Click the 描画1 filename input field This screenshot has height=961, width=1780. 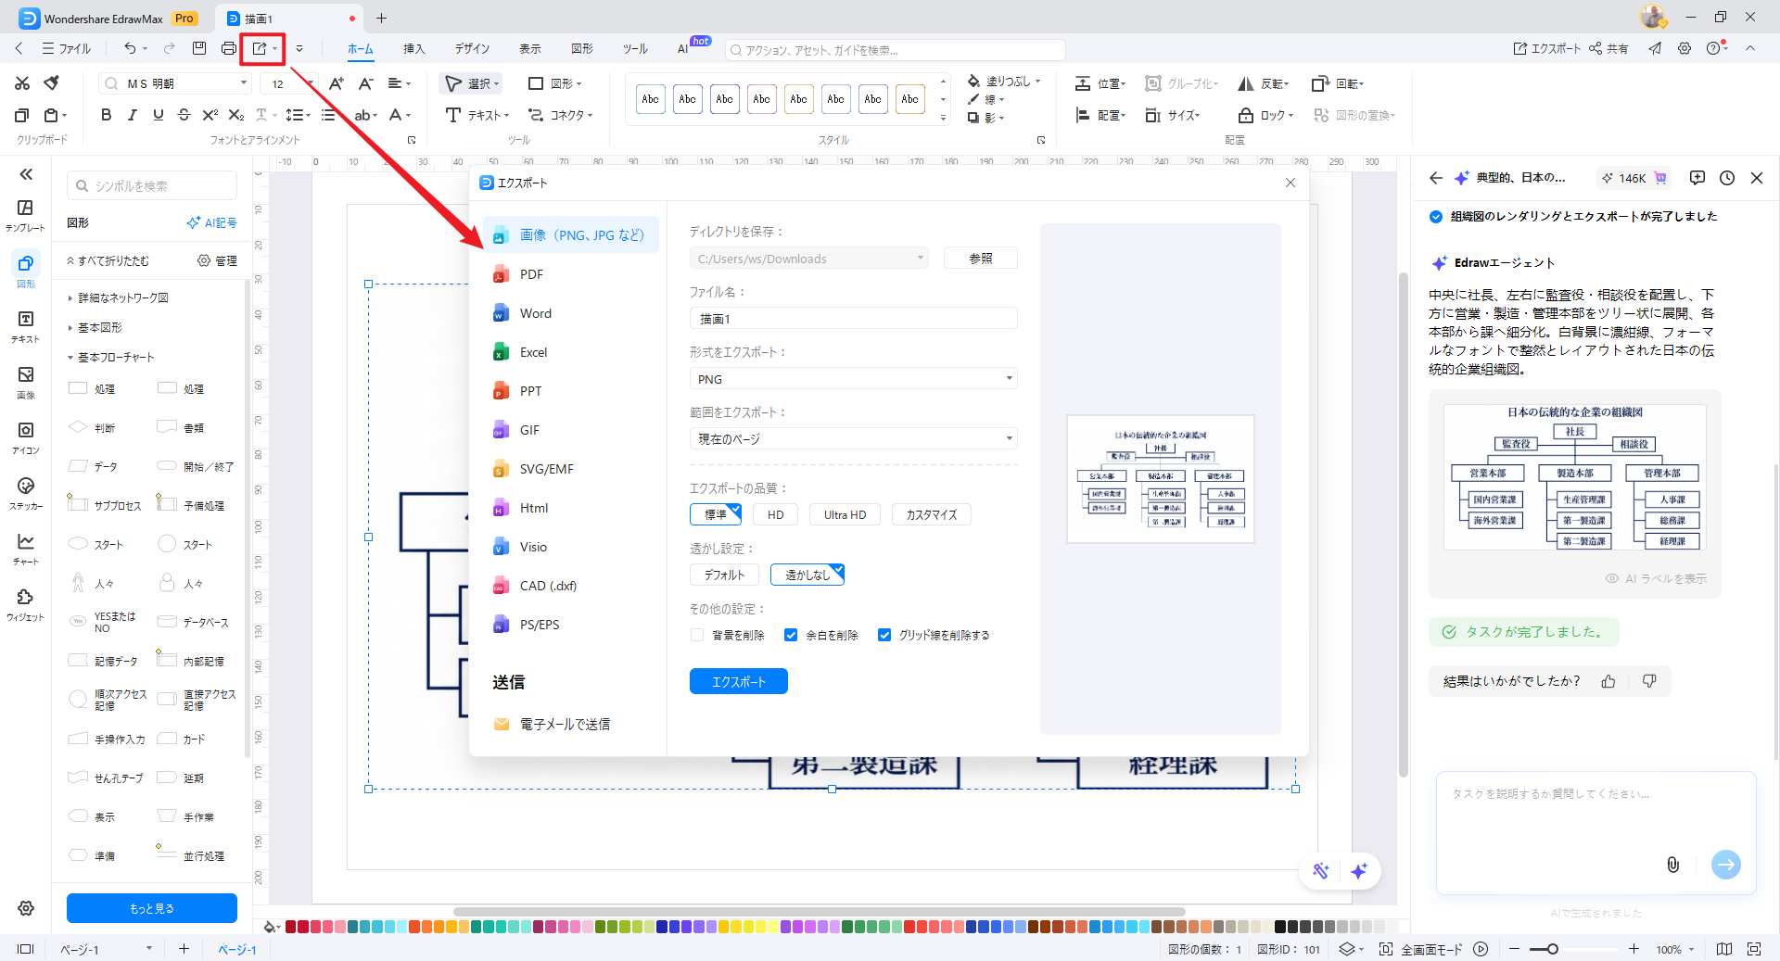(853, 318)
